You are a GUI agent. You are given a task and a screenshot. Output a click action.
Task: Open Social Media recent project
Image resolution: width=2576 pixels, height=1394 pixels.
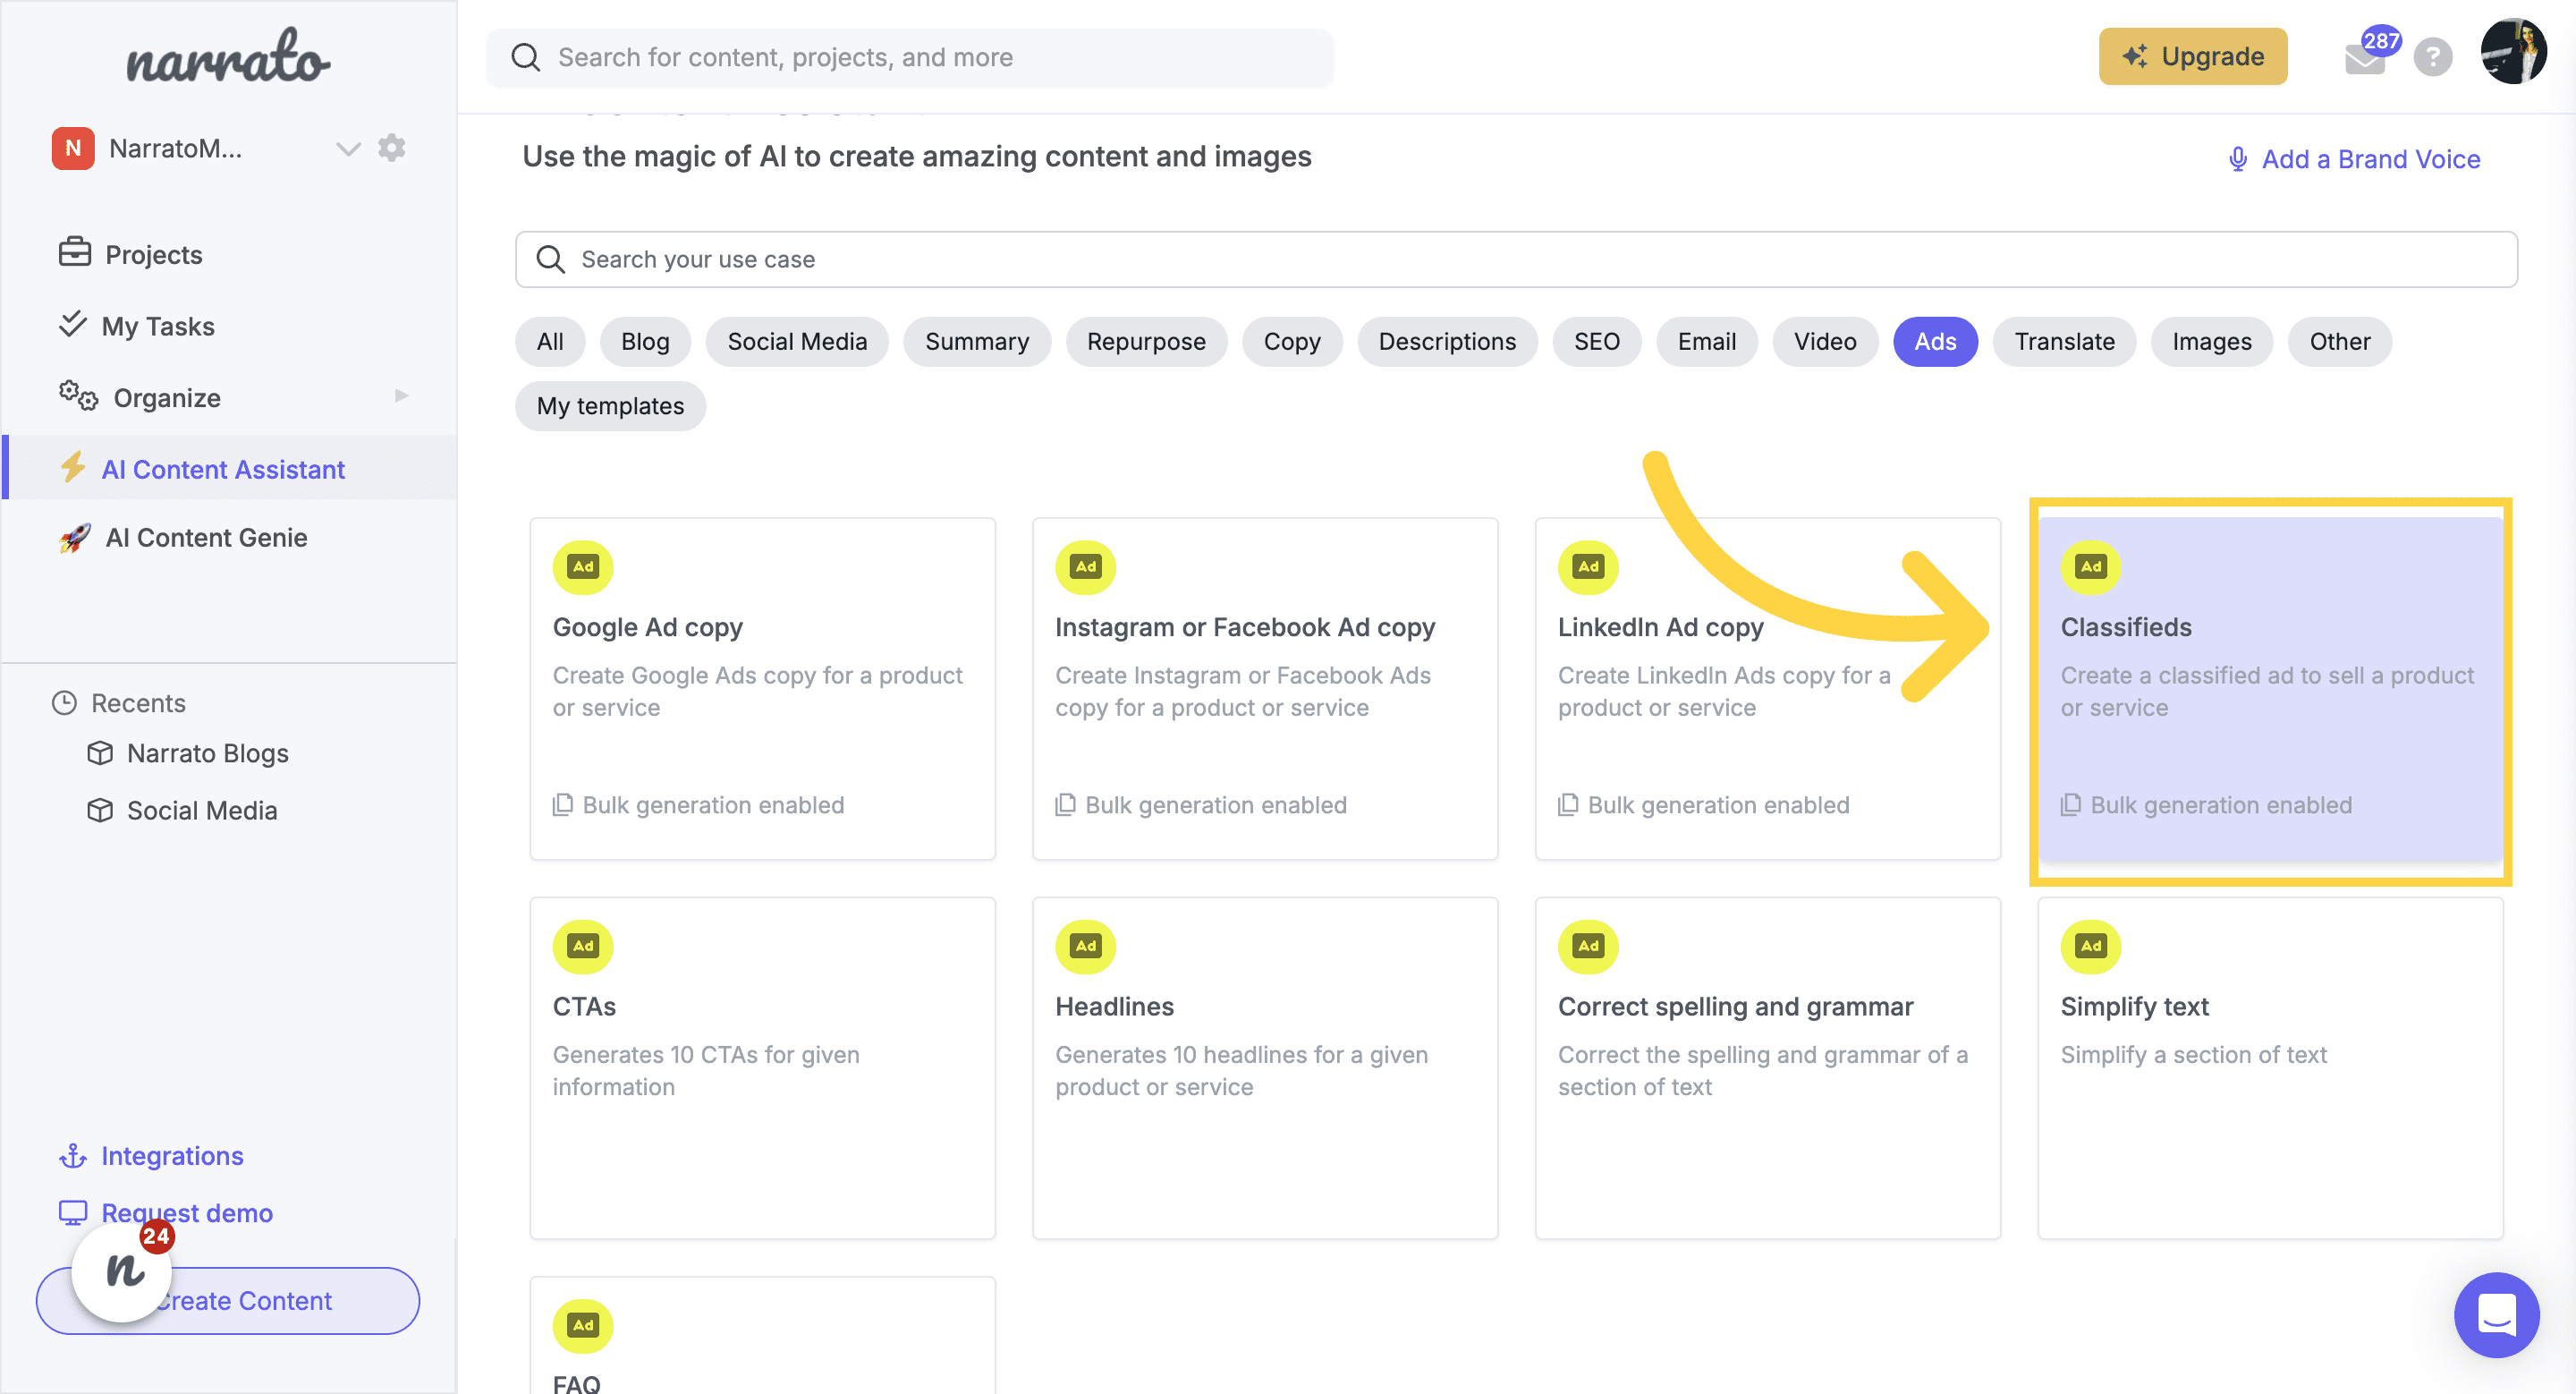[x=201, y=810]
